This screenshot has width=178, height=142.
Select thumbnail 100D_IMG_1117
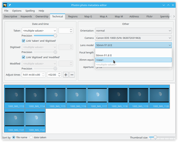coord(97,97)
